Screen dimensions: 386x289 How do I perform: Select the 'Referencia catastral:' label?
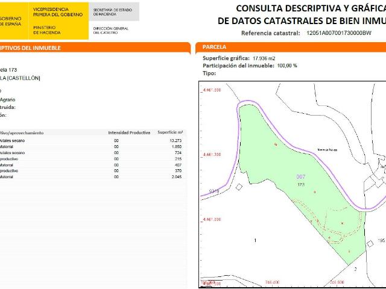(271, 33)
